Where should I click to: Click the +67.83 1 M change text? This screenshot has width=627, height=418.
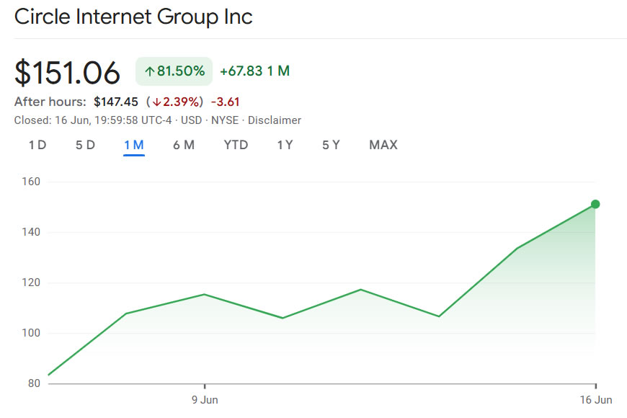254,71
